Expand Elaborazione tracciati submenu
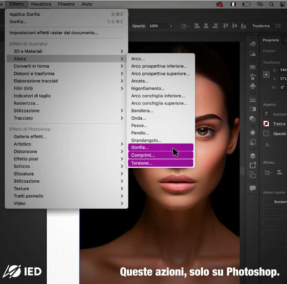Screen dimensions: 287x284 coord(67,81)
